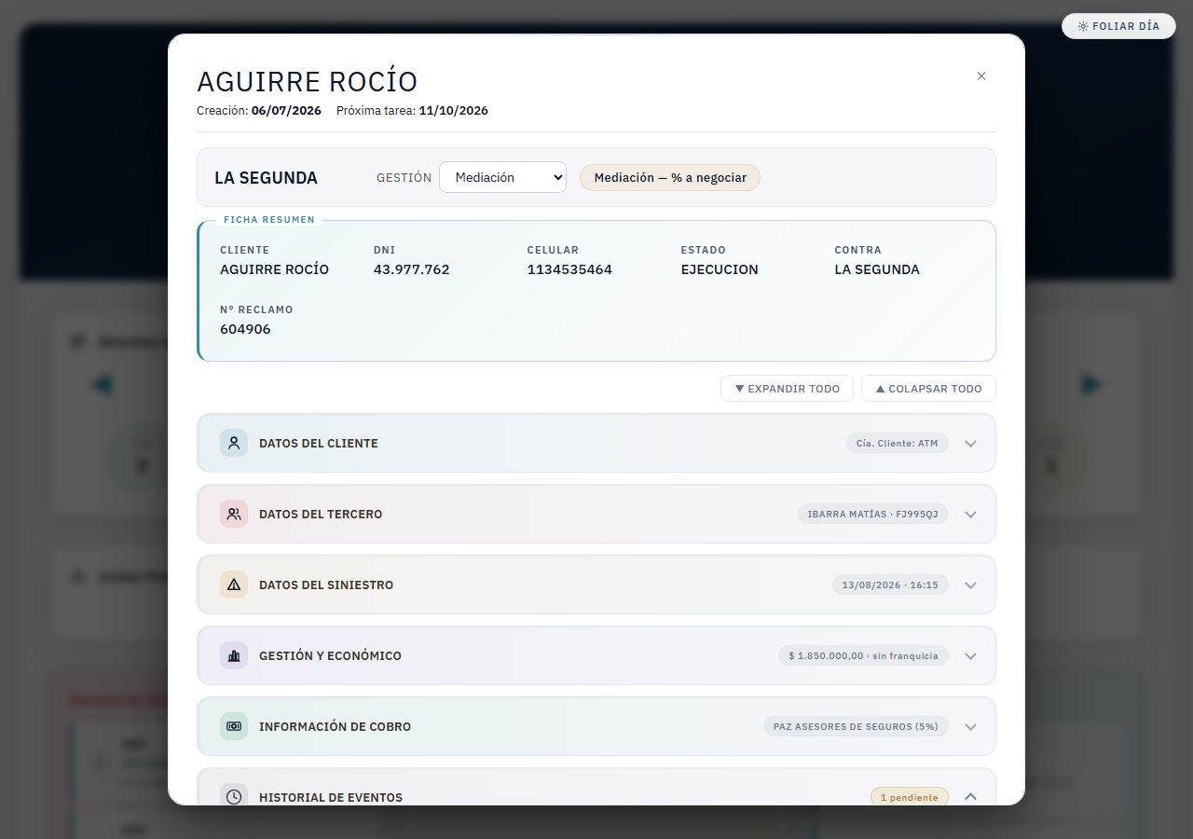Click the banknote icon beside Información de Cobro

tap(234, 726)
